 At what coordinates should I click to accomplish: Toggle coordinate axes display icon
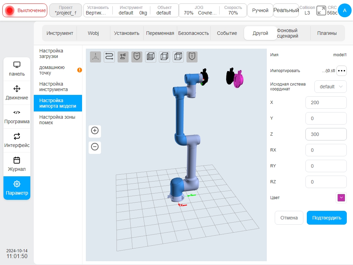pos(95,57)
